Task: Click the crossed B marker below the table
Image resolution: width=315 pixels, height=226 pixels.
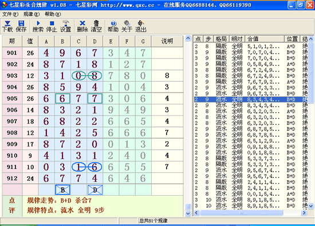Action: [62, 190]
